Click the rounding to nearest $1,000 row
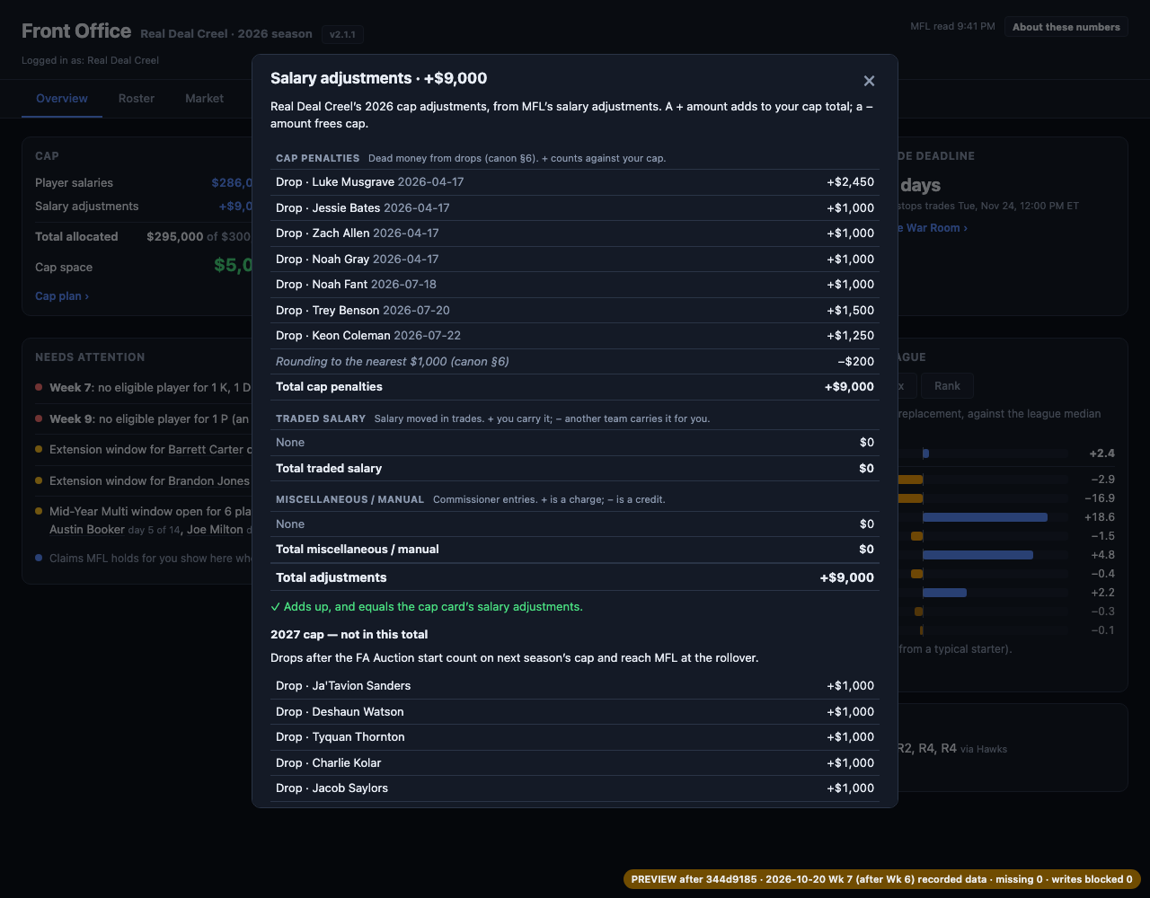 (x=575, y=361)
